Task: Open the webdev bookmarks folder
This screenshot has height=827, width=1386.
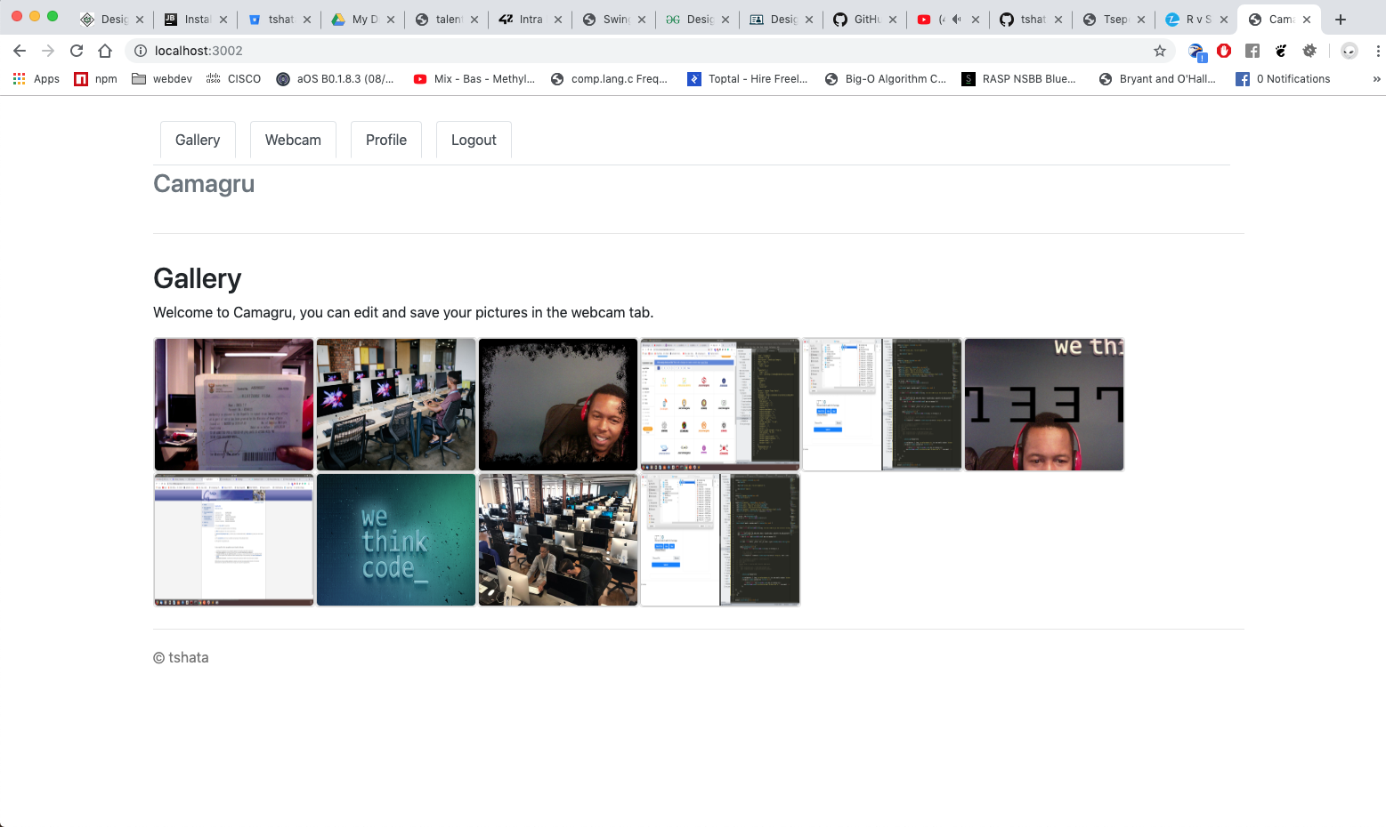Action: 162,79
